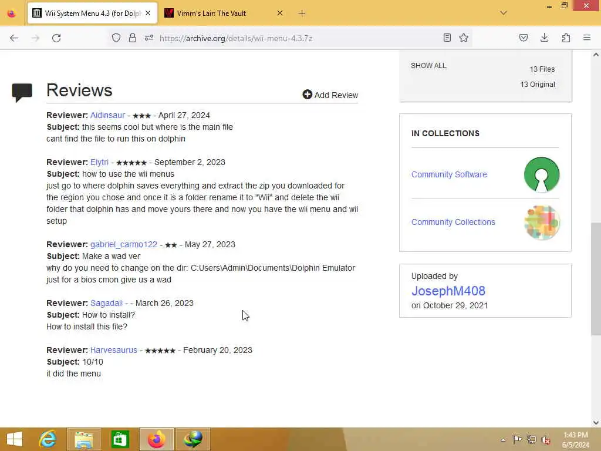Open Internet Download Manager taskbar icon

[x=193, y=439]
